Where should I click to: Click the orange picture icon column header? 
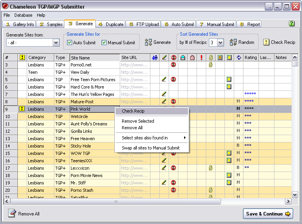pyautogui.click(x=220, y=57)
